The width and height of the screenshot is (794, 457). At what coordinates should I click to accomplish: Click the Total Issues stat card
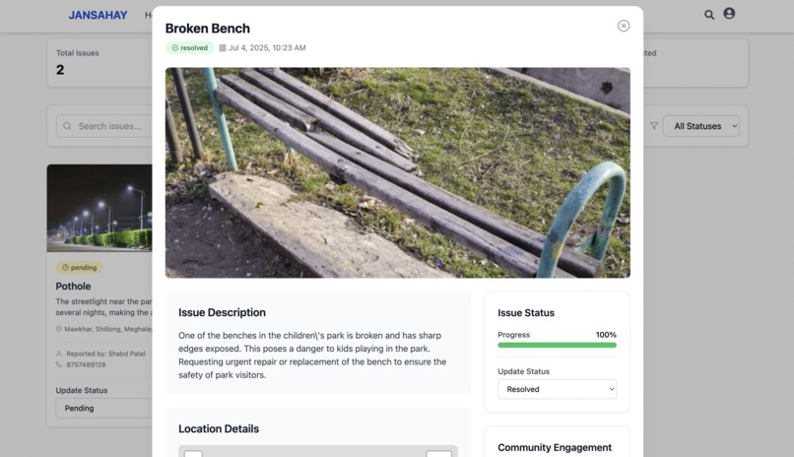pyautogui.click(x=99, y=63)
